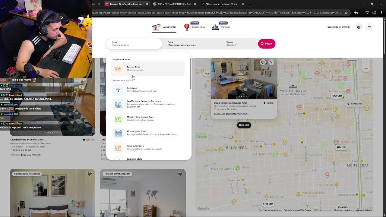Click the $862 USD map price marker
The height and width of the screenshot is (217, 386).
[x=244, y=125]
